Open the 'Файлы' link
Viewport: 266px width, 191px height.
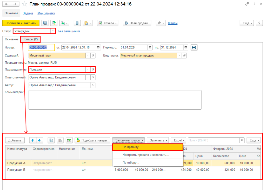click(173, 23)
